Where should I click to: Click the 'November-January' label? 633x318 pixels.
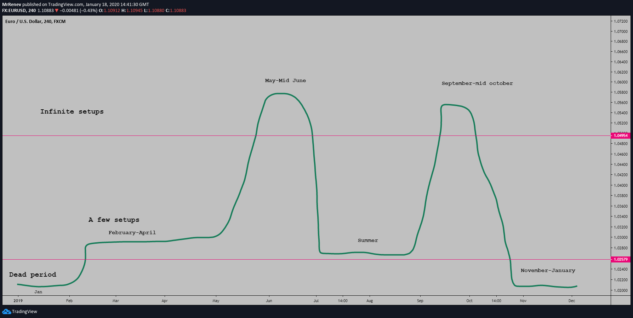pyautogui.click(x=548, y=270)
